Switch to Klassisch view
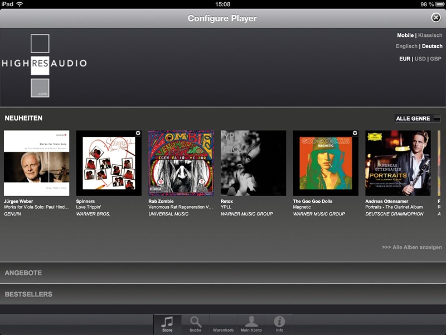 430,35
